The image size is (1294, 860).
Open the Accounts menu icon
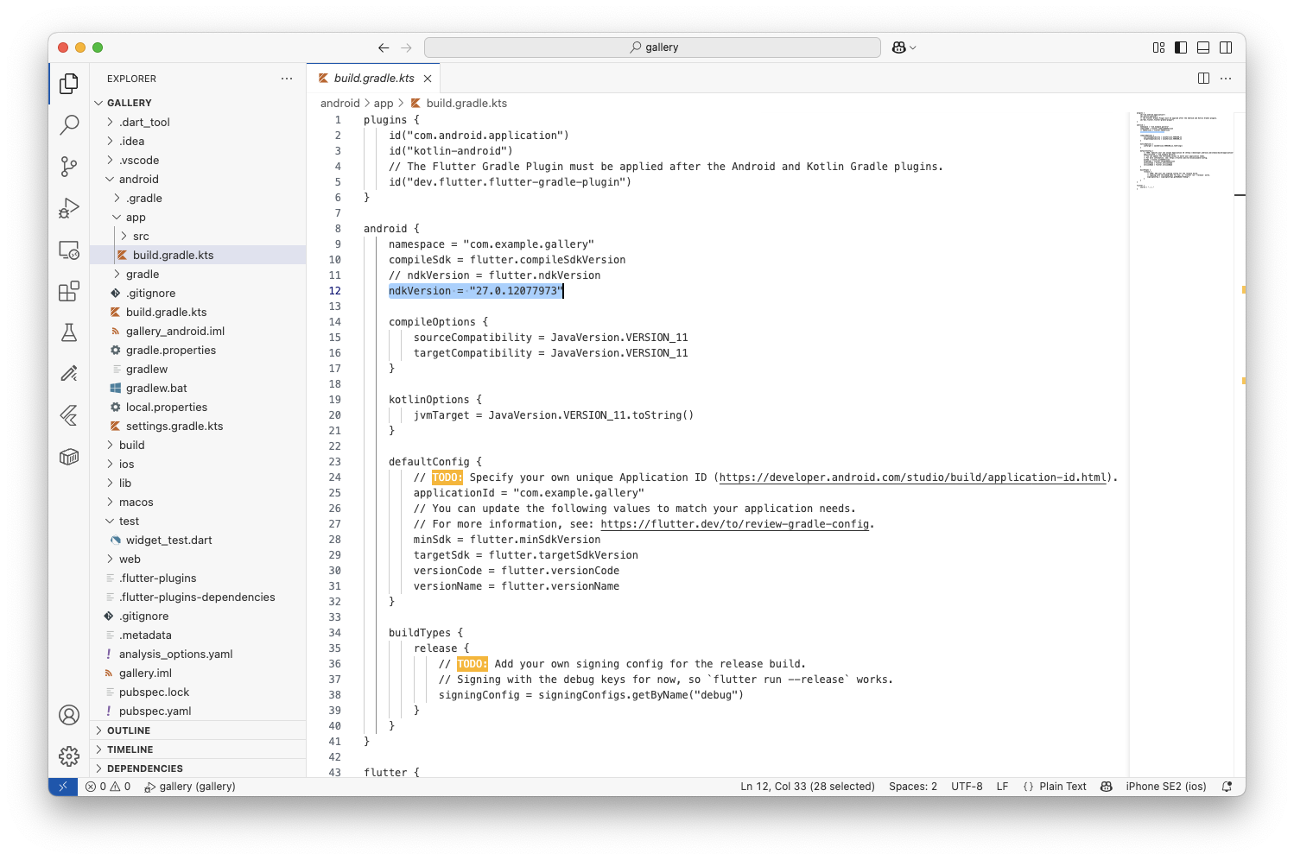tap(69, 715)
